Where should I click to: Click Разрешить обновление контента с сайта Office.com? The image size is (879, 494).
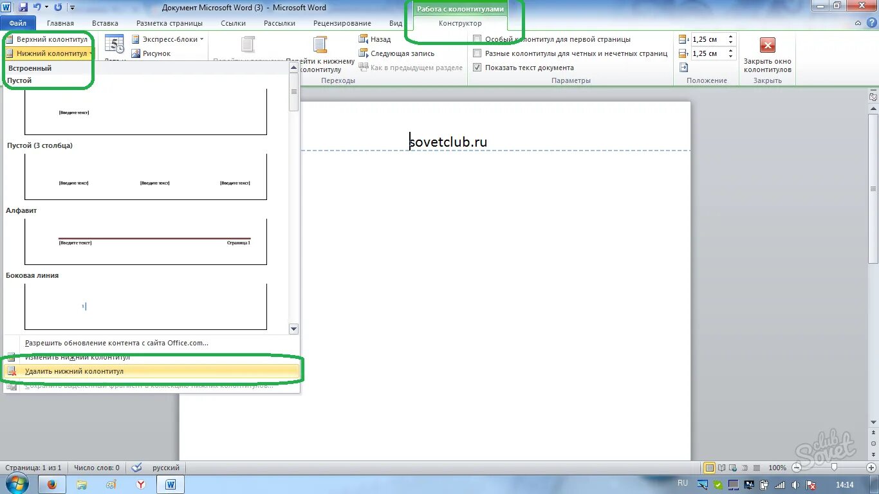pyautogui.click(x=152, y=343)
